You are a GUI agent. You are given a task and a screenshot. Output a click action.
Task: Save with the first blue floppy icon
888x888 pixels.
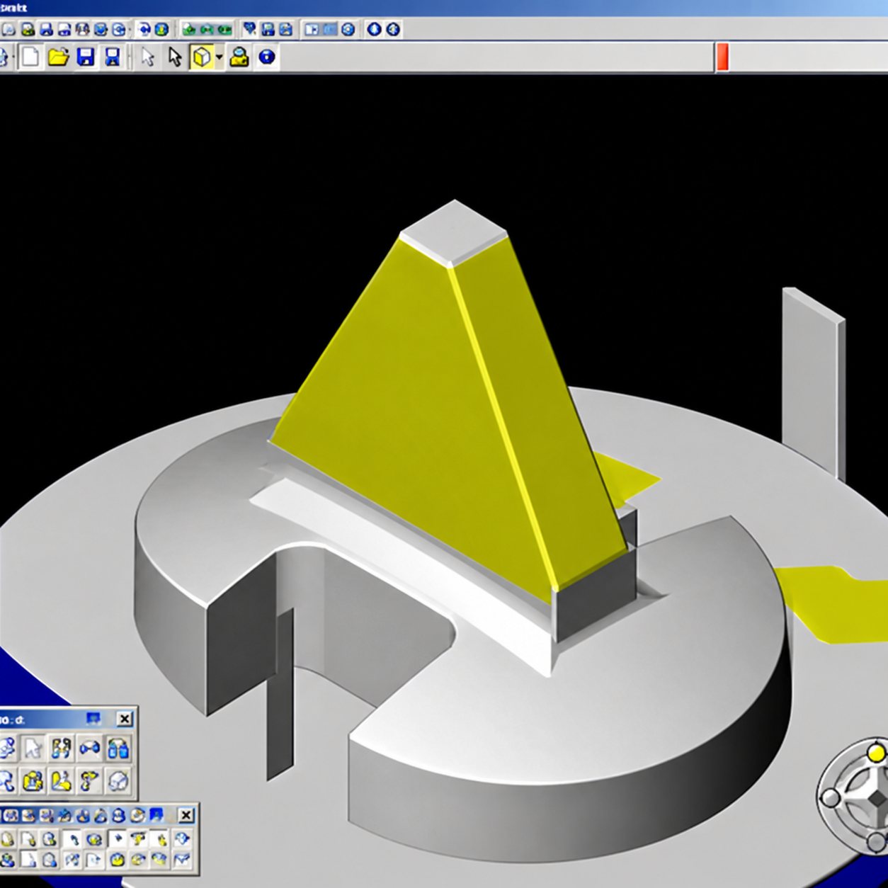coord(86,57)
